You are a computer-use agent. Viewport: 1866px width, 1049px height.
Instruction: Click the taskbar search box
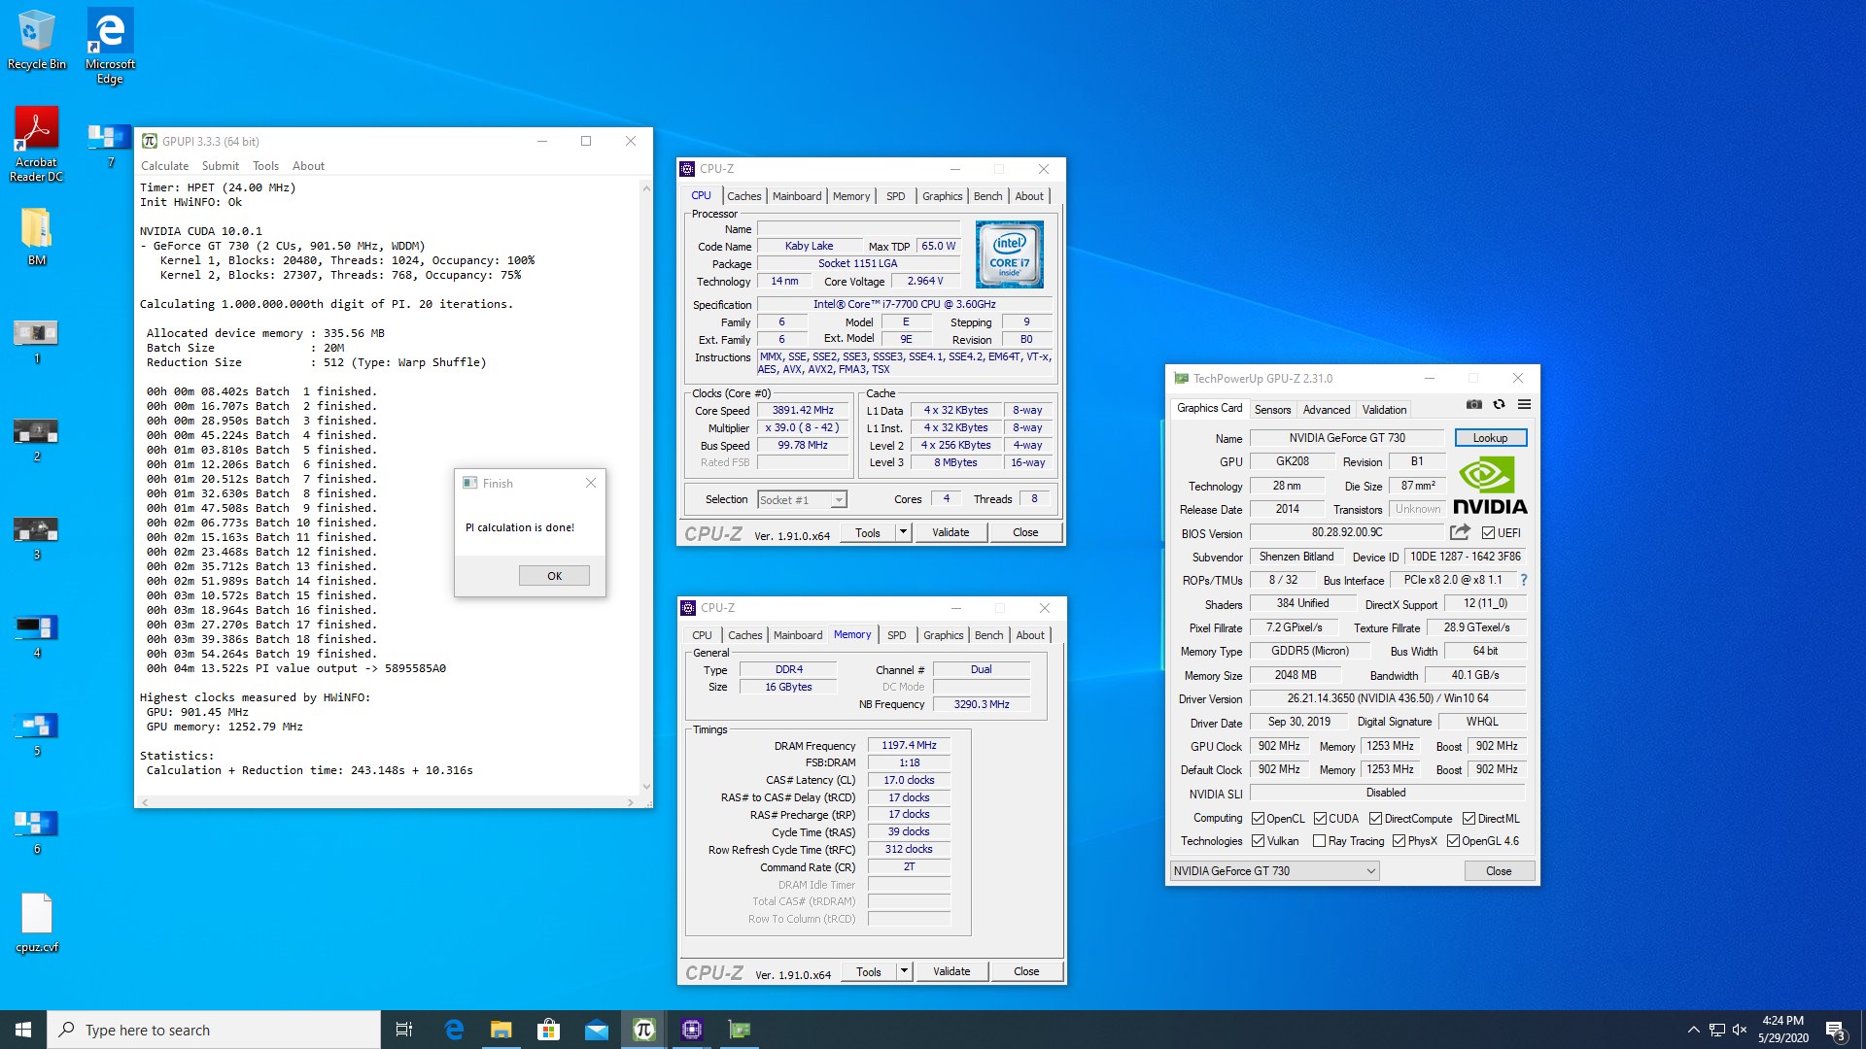pos(214,1030)
